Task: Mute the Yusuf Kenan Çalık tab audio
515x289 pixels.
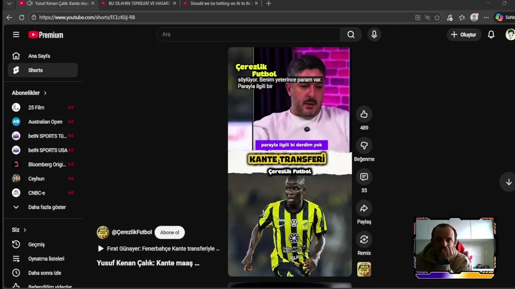Action: 30,4
